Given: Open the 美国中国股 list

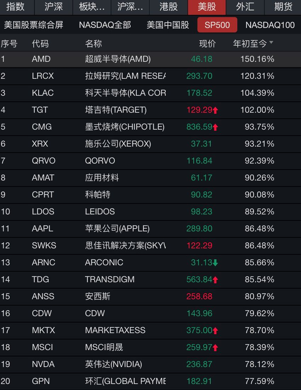Looking at the screenshot, I should (x=168, y=25).
